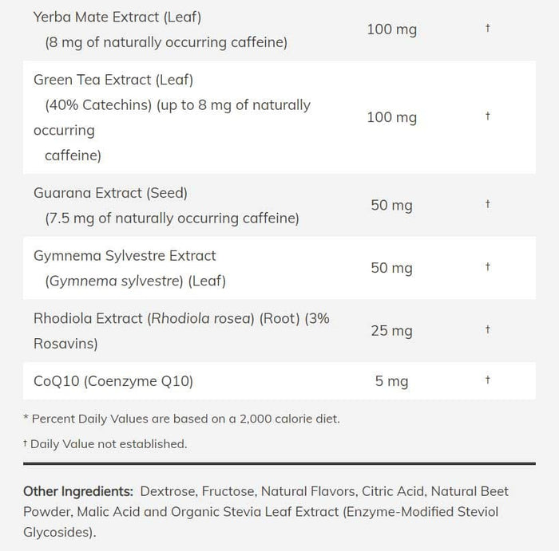Select the Guarana Extract (Seed) name
This screenshot has height=551, width=559.
pos(110,192)
